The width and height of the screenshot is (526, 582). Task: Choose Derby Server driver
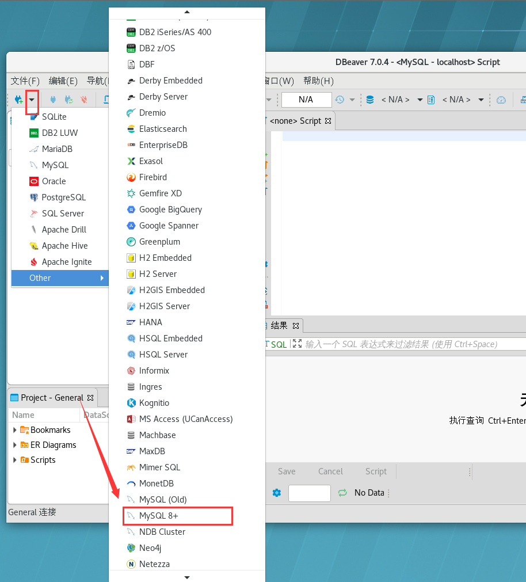(187, 97)
